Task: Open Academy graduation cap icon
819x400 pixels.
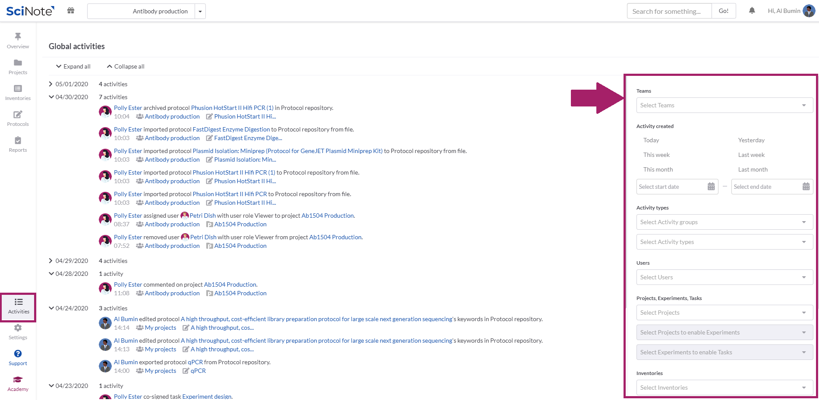Action: pos(18,379)
